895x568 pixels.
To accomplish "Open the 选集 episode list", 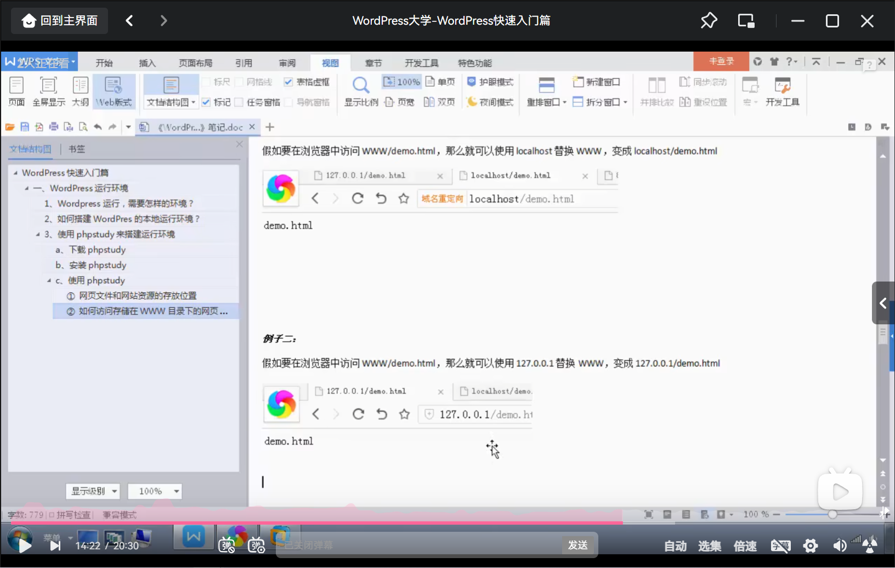I will click(x=710, y=546).
